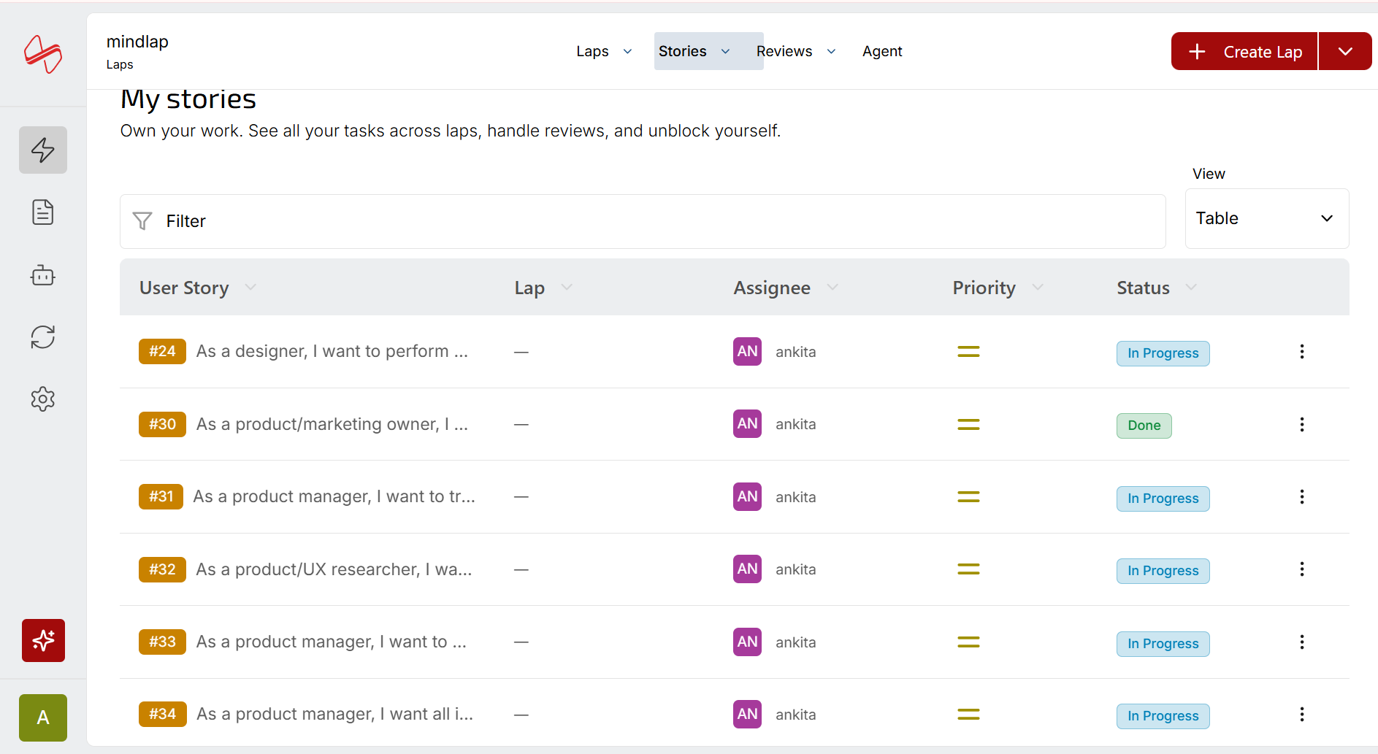Image resolution: width=1378 pixels, height=754 pixels.
Task: Open the Status column sort chevron
Action: pos(1191,288)
